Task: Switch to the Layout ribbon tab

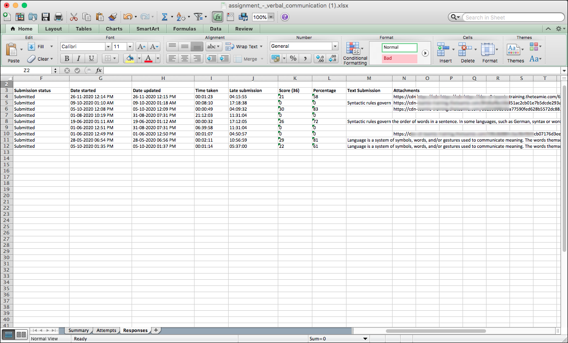Action: click(x=54, y=29)
